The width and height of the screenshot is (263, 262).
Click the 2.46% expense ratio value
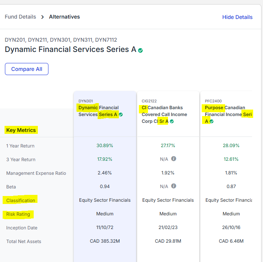click(105, 173)
